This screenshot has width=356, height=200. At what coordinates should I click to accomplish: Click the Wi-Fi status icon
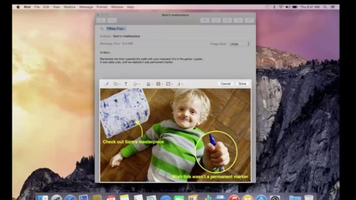(x=281, y=7)
